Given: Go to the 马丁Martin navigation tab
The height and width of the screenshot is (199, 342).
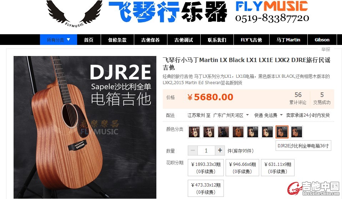Looking at the screenshot, I should [288, 40].
